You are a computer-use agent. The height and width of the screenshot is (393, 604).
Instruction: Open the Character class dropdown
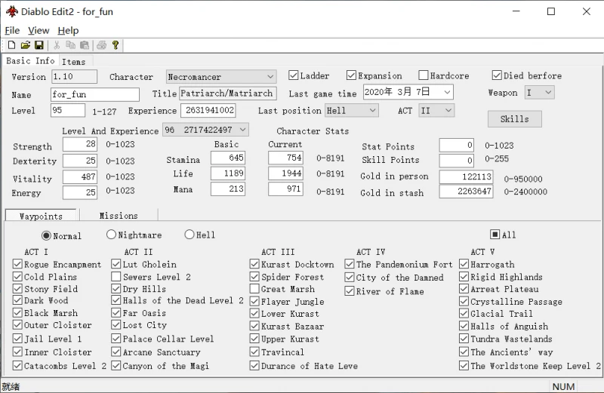point(270,77)
